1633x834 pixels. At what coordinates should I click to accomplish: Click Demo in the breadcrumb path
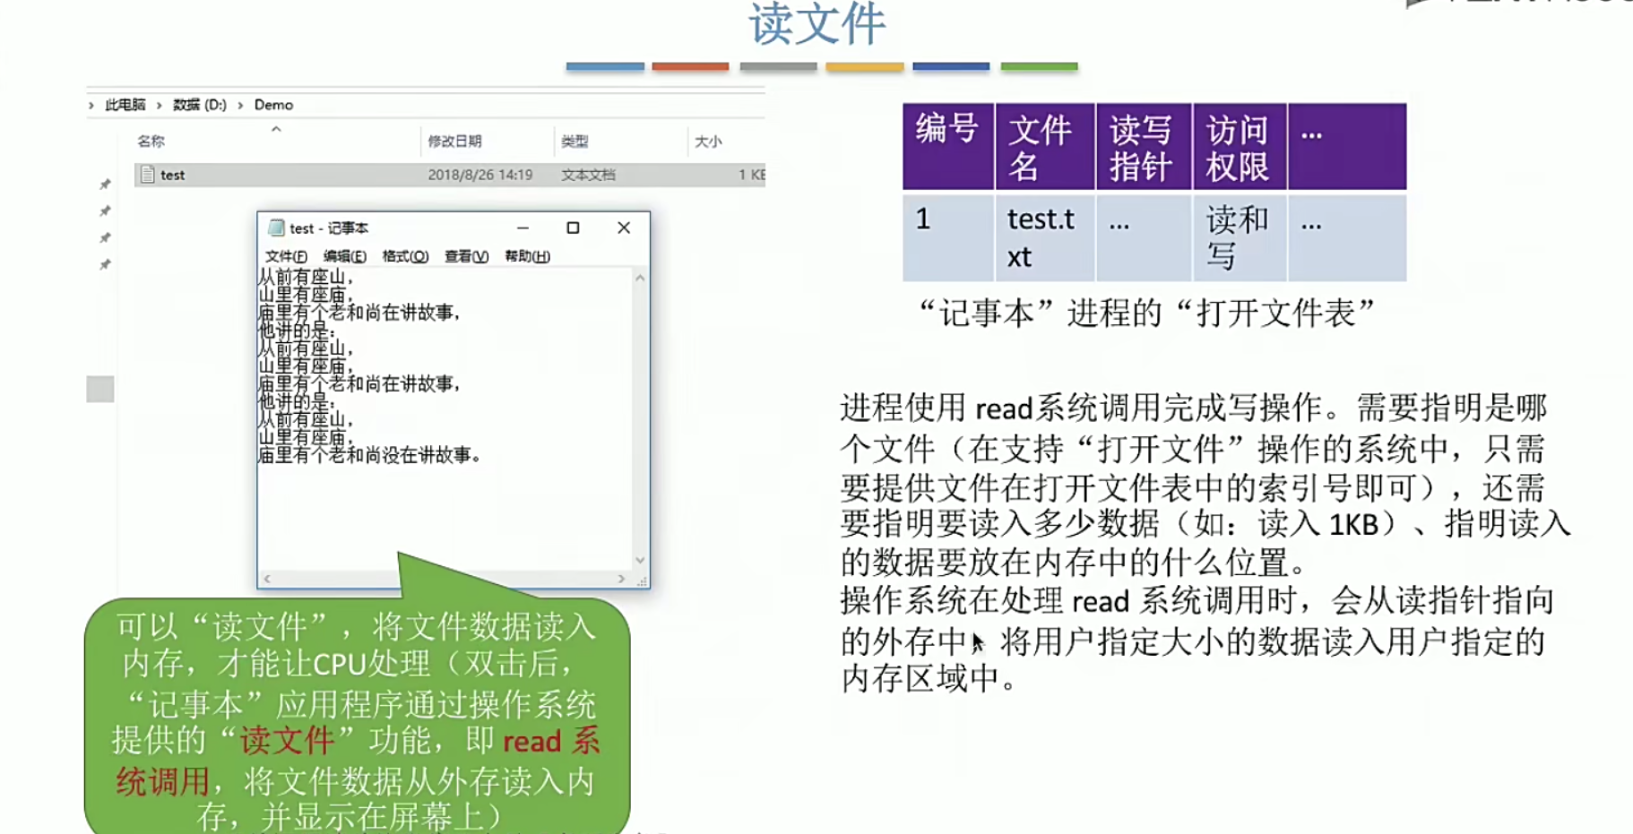pos(273,105)
